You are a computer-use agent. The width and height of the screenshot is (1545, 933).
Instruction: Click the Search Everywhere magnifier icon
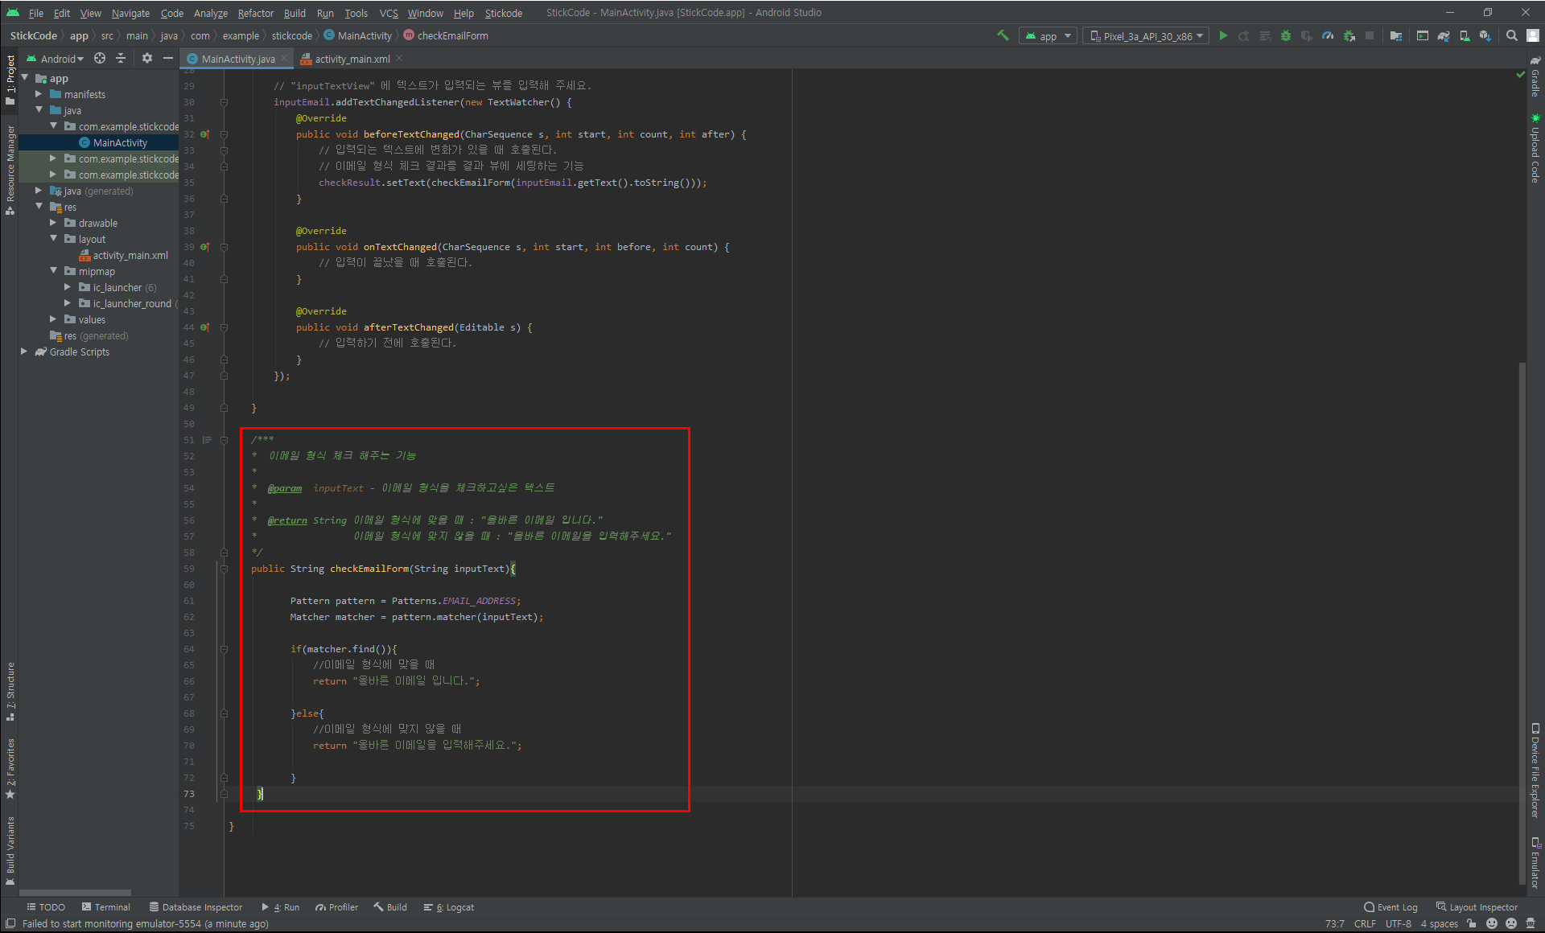click(1512, 35)
